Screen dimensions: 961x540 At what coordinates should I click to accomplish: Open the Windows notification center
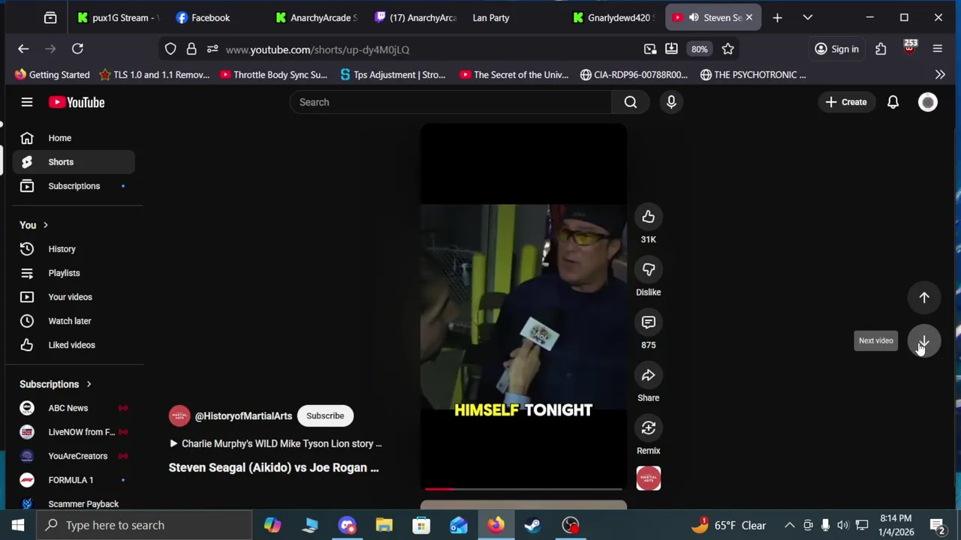click(x=937, y=525)
